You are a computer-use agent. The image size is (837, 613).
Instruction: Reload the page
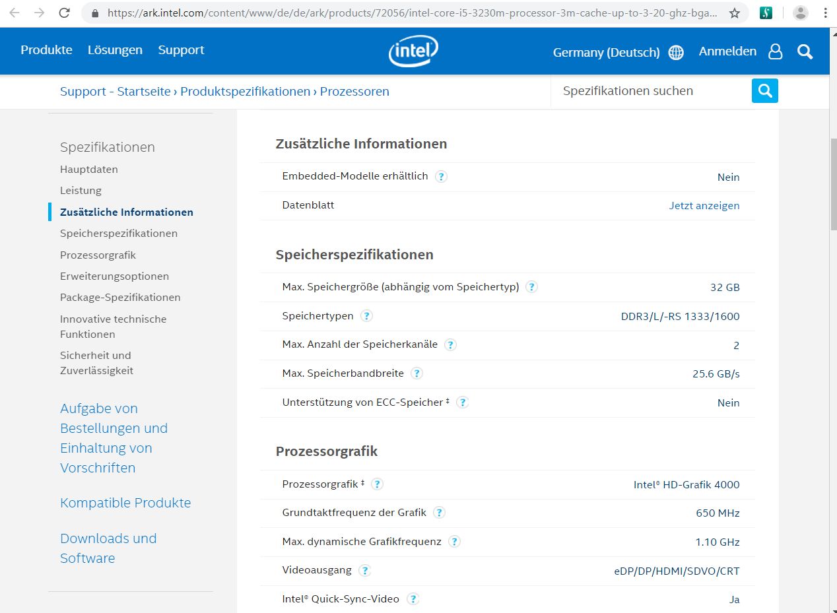coord(64,13)
